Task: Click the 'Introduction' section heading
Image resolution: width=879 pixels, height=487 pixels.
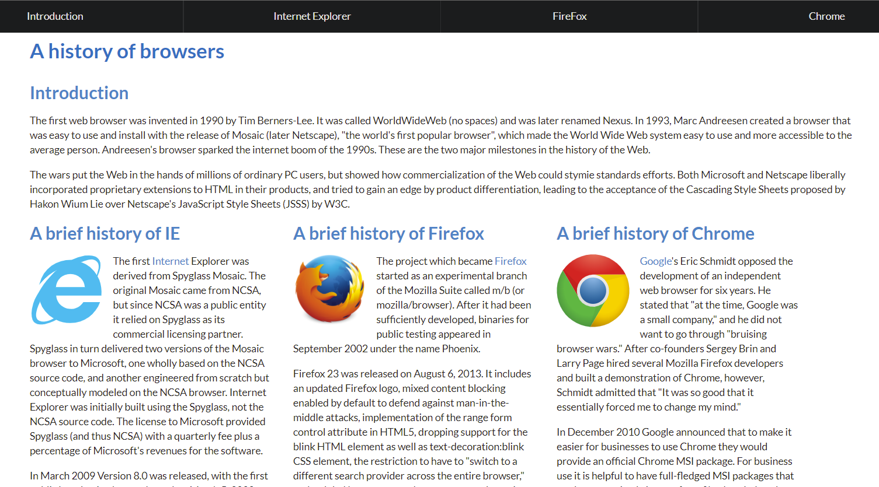Action: [x=79, y=93]
